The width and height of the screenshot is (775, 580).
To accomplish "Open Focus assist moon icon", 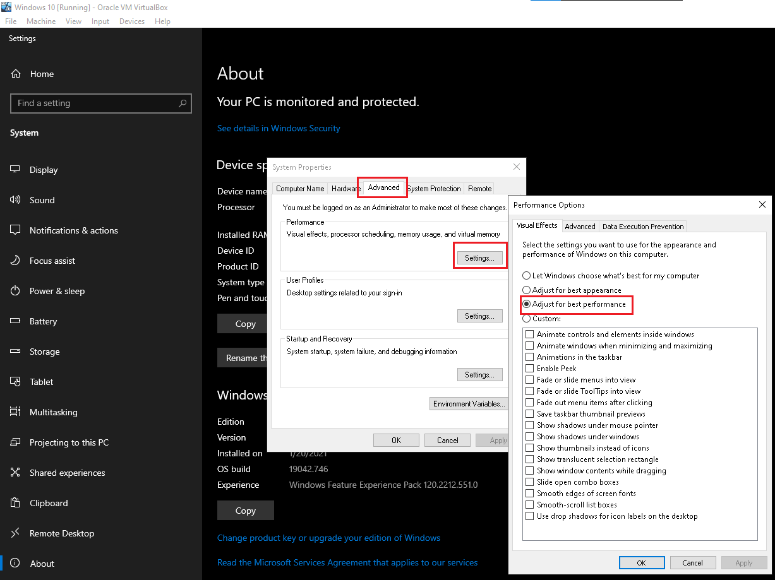I will tap(16, 261).
